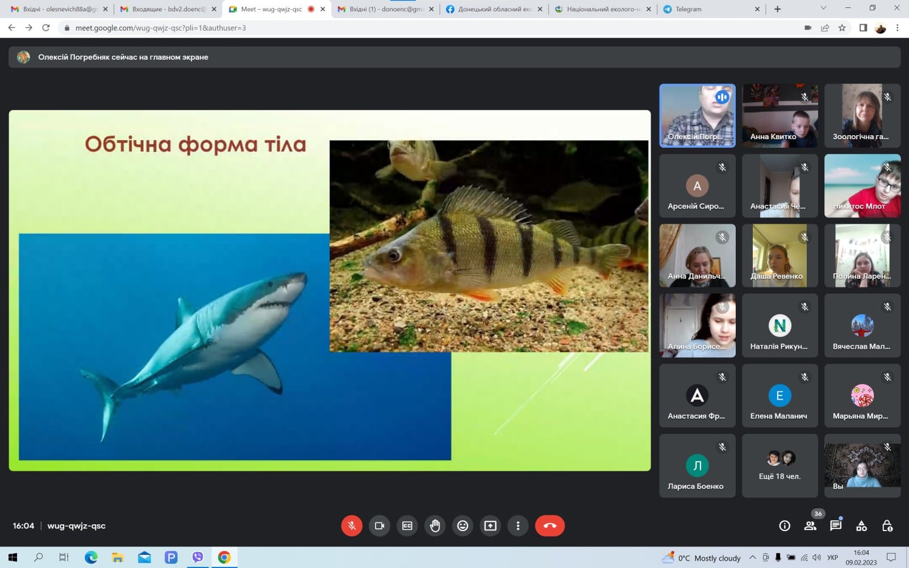
Task: Open the three-dot more options menu
Action: [518, 526]
